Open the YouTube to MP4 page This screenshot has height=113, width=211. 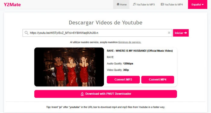click(x=172, y=5)
